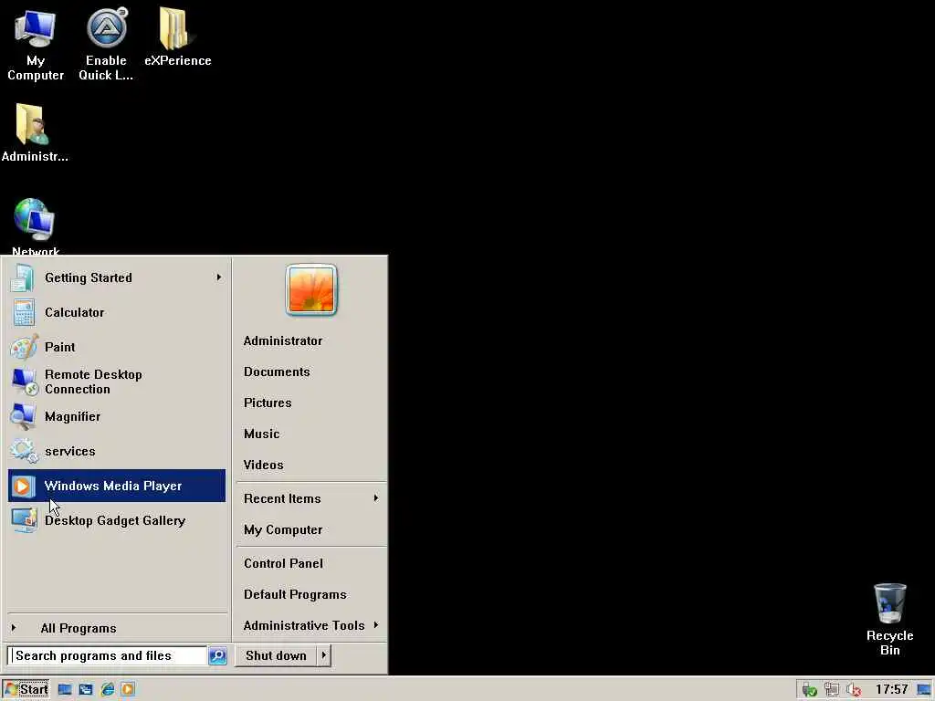
Task: Open Default Programs
Action: (310, 594)
